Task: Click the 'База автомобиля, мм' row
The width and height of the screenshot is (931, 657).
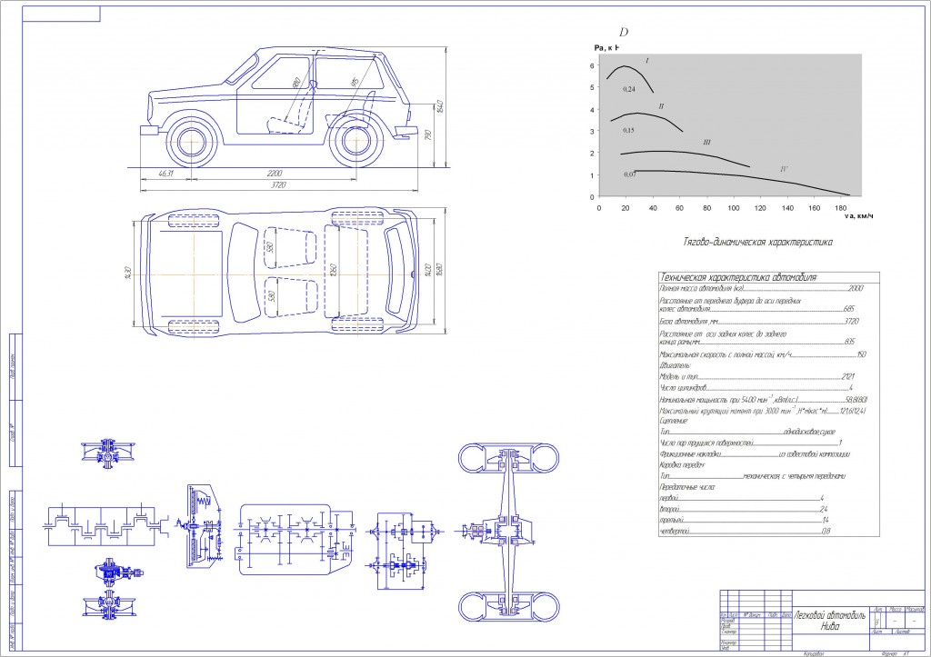Action: [759, 322]
